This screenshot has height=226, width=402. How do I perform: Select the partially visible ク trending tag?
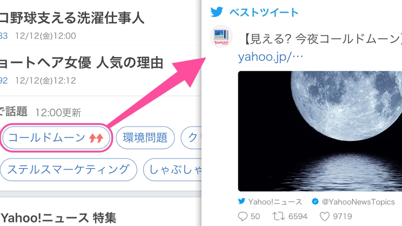(191, 138)
